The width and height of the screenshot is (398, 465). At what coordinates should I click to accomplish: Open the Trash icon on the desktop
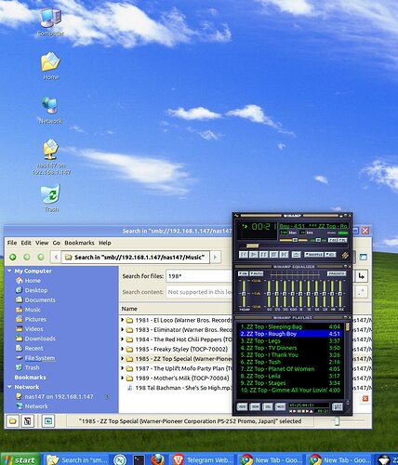click(x=51, y=198)
